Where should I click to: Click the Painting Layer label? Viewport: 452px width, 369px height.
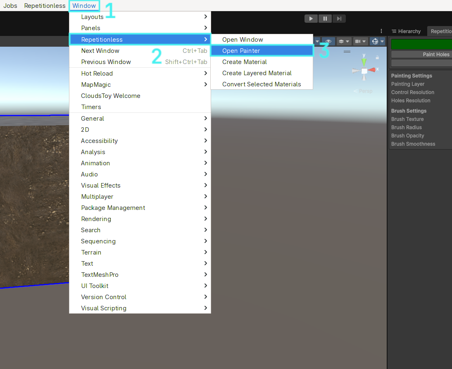[408, 84]
